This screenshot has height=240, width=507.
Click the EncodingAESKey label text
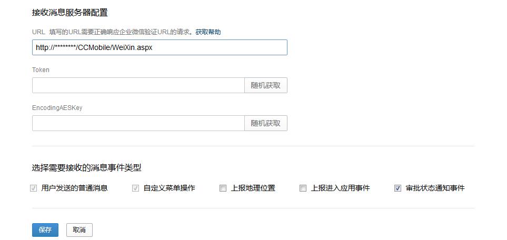click(x=57, y=108)
